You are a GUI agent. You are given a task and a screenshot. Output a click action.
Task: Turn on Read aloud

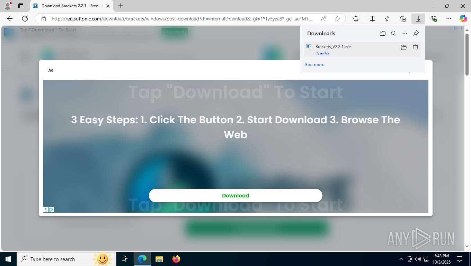pos(323,19)
